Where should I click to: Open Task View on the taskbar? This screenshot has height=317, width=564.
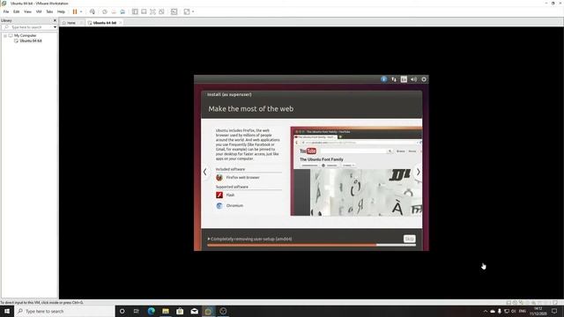[x=137, y=311]
